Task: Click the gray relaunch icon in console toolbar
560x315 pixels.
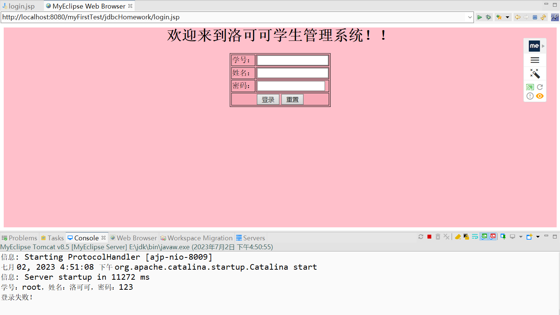Action: click(x=421, y=237)
